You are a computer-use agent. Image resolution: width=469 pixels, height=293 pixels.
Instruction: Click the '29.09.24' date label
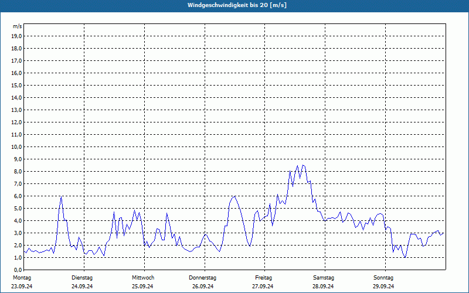click(383, 287)
